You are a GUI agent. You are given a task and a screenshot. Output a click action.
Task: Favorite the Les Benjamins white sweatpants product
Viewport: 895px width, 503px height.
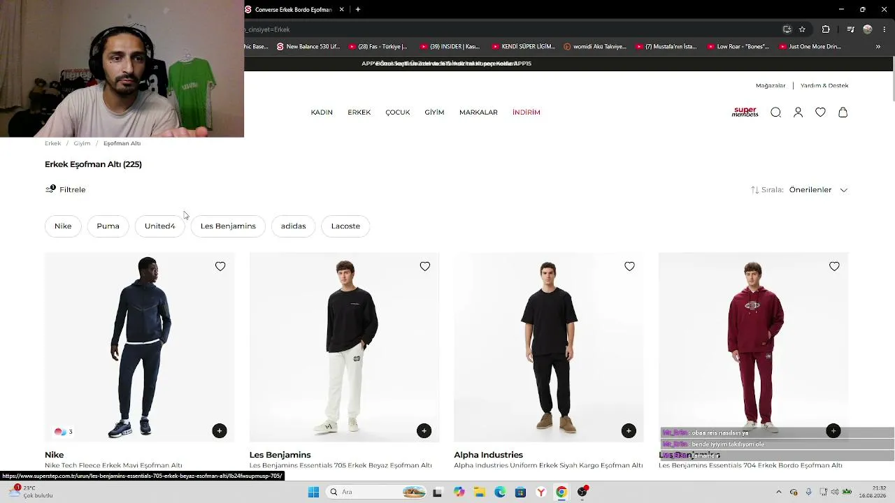(425, 266)
